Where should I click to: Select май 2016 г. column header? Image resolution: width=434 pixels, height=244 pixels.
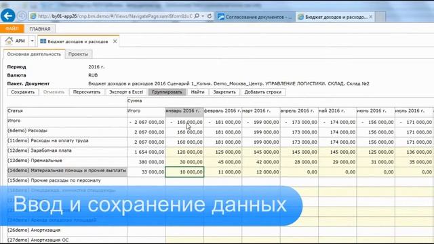coord(337,112)
